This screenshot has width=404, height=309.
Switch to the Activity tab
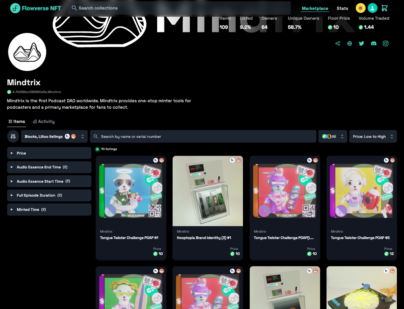(44, 122)
